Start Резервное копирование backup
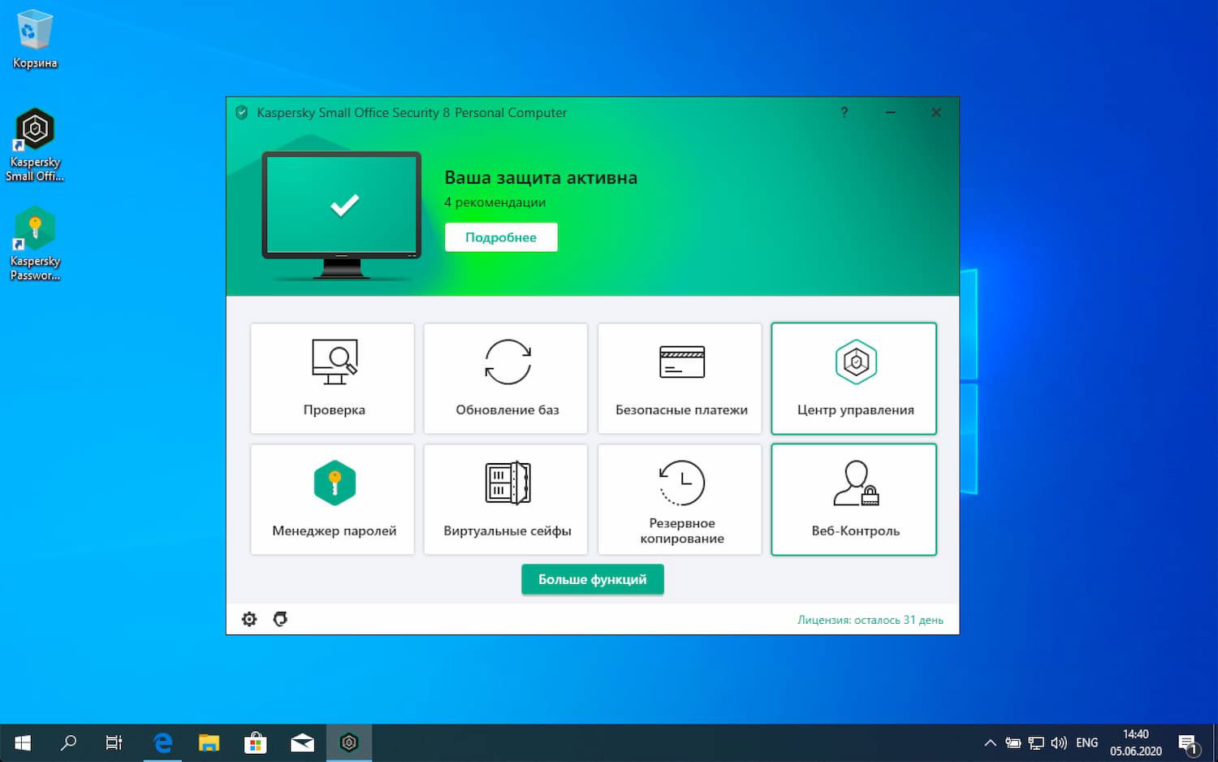This screenshot has height=762, width=1218. pos(679,499)
